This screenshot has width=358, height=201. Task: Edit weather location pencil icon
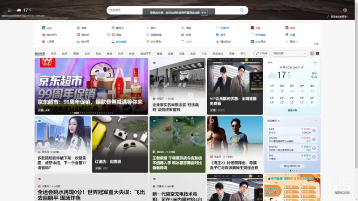coord(303,67)
